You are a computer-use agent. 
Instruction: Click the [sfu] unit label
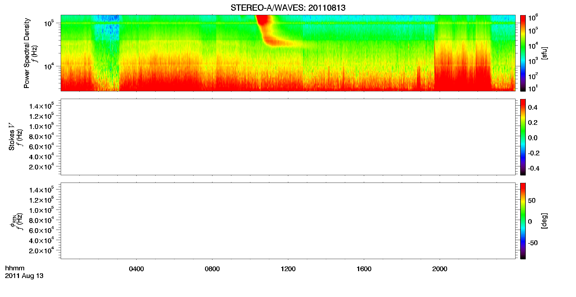click(544, 53)
